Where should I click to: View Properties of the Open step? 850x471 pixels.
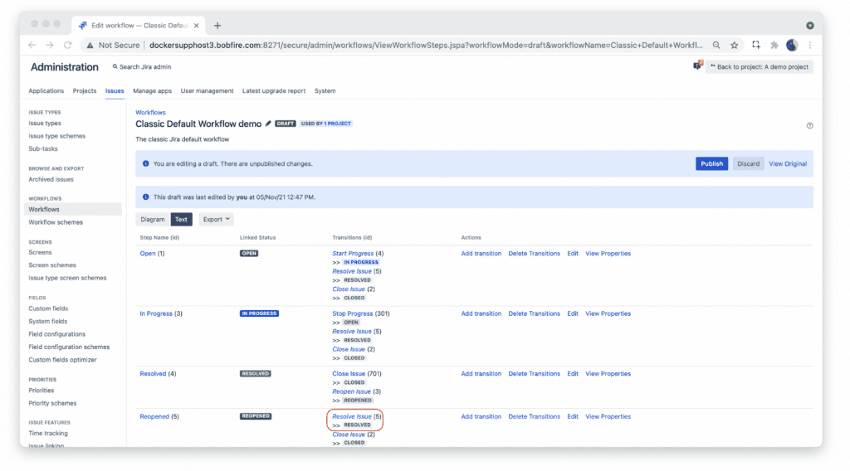(x=608, y=254)
